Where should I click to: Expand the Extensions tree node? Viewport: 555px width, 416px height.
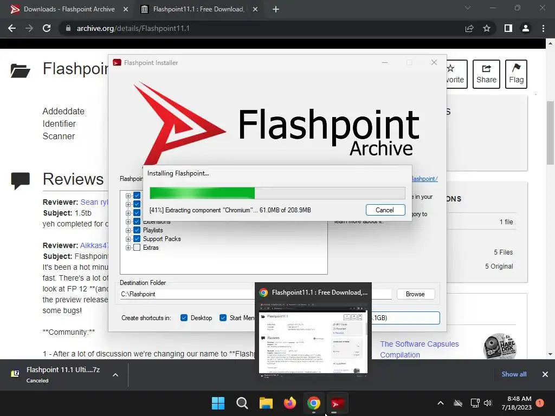[x=128, y=222]
